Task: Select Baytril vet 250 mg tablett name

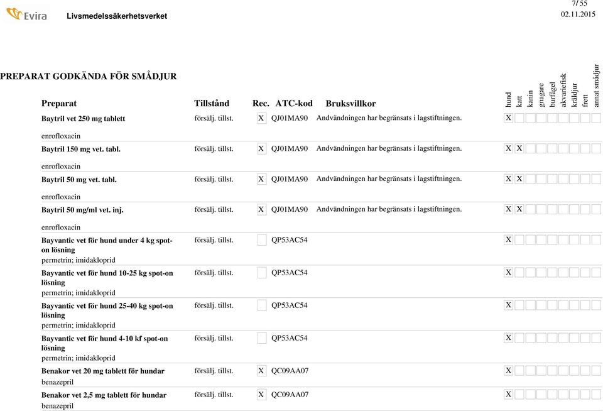Action: 83,119
